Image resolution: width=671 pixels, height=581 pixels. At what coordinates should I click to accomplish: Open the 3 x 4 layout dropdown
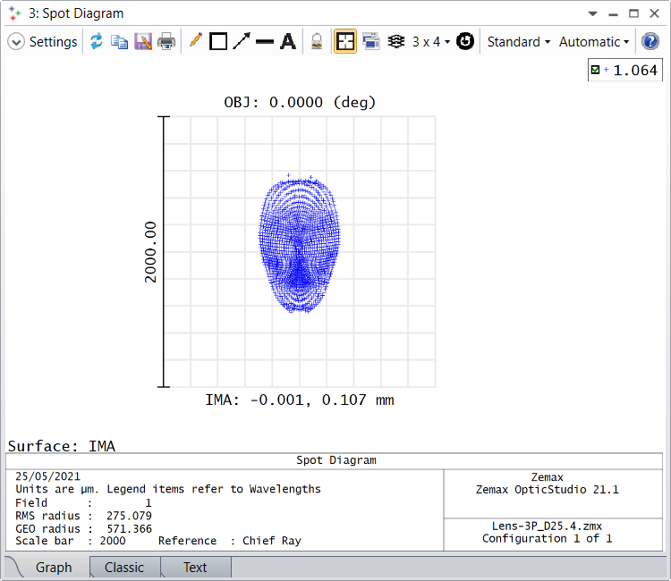(431, 42)
